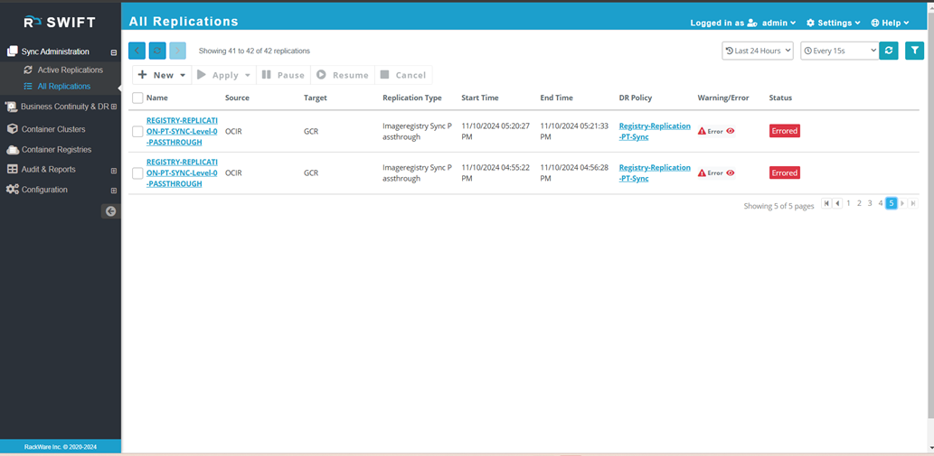Open the Help dropdown
This screenshot has height=456, width=934.
[x=890, y=23]
